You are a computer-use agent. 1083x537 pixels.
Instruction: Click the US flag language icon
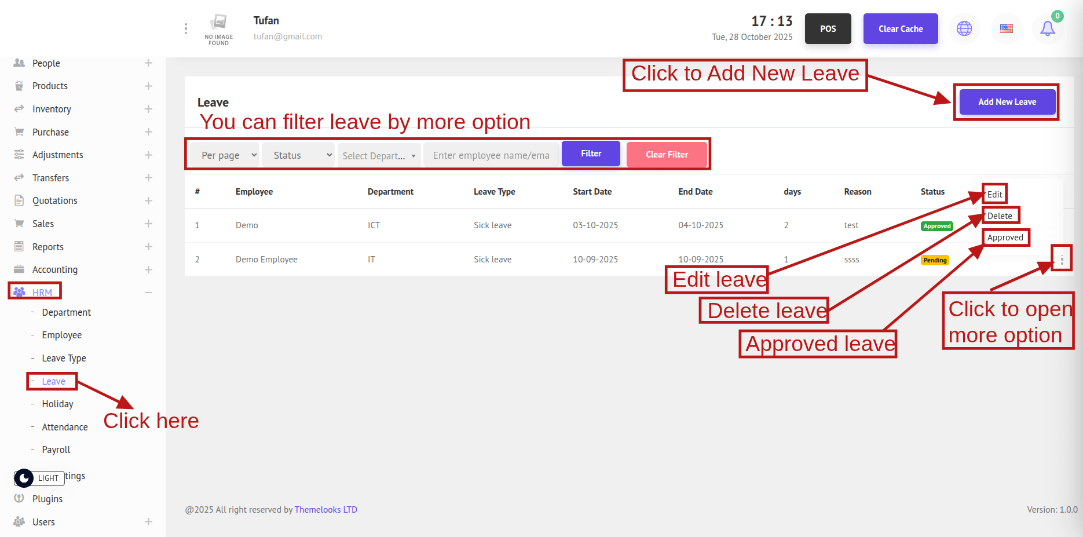(1006, 28)
